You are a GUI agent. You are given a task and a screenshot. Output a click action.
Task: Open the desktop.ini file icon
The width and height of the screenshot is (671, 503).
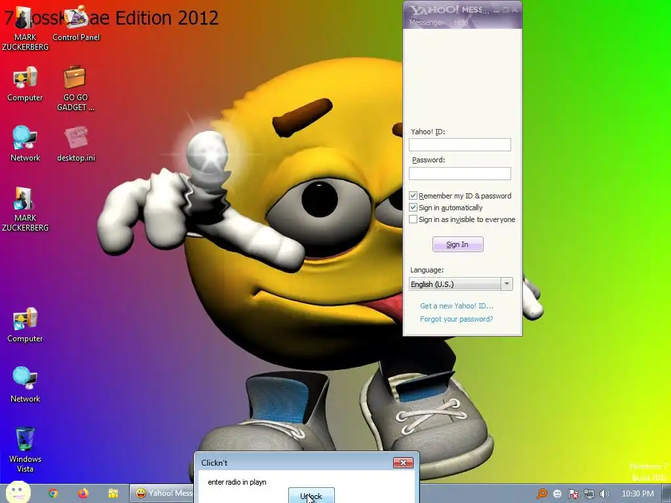(x=76, y=144)
